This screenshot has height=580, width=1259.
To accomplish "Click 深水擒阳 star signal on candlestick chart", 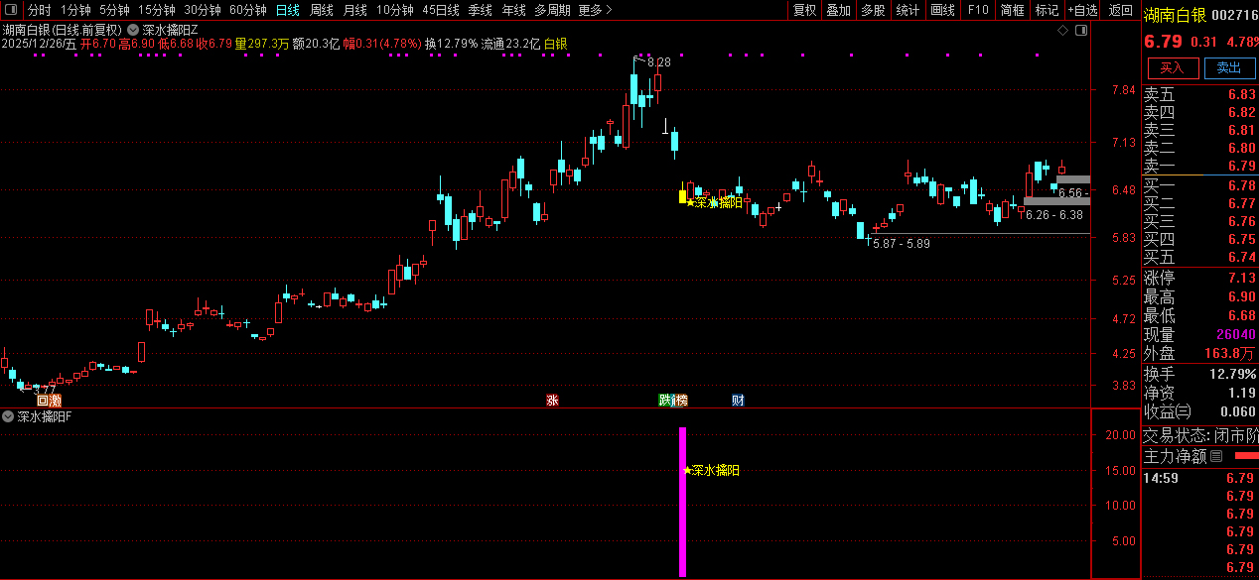I will point(714,202).
